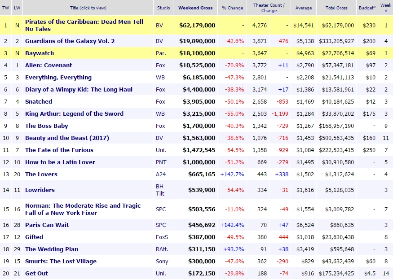Open Smurfs: The Lost Village link
The width and height of the screenshot is (393, 279).
pyautogui.click(x=61, y=261)
